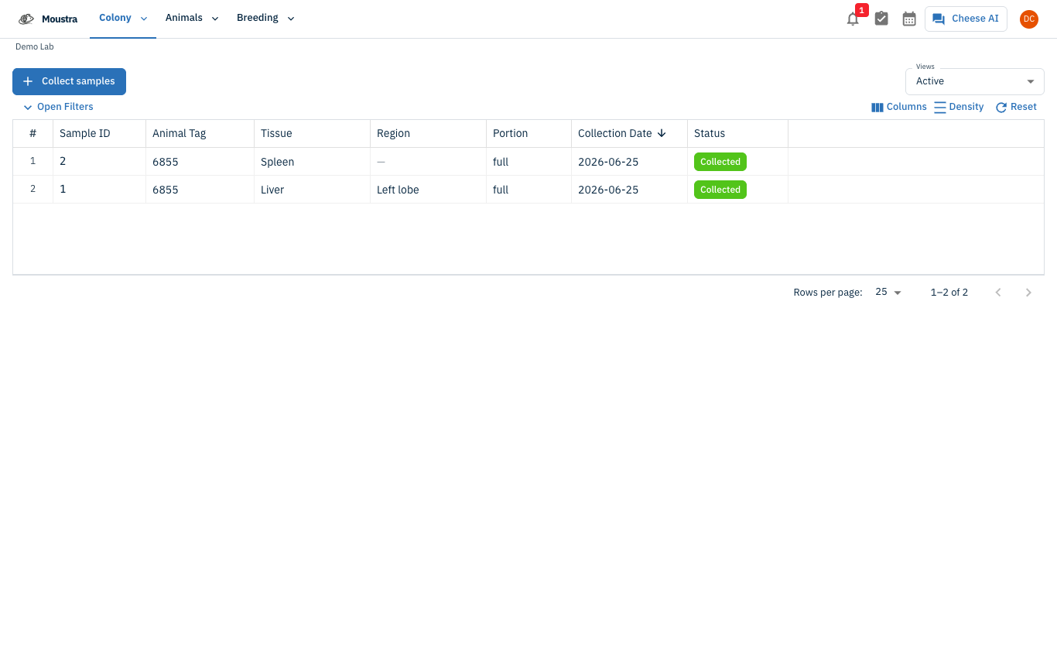The image size is (1057, 661).
Task: Click the Cheese AI chat button
Action: [966, 19]
